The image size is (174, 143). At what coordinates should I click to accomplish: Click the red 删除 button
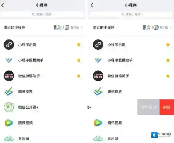[167, 107]
